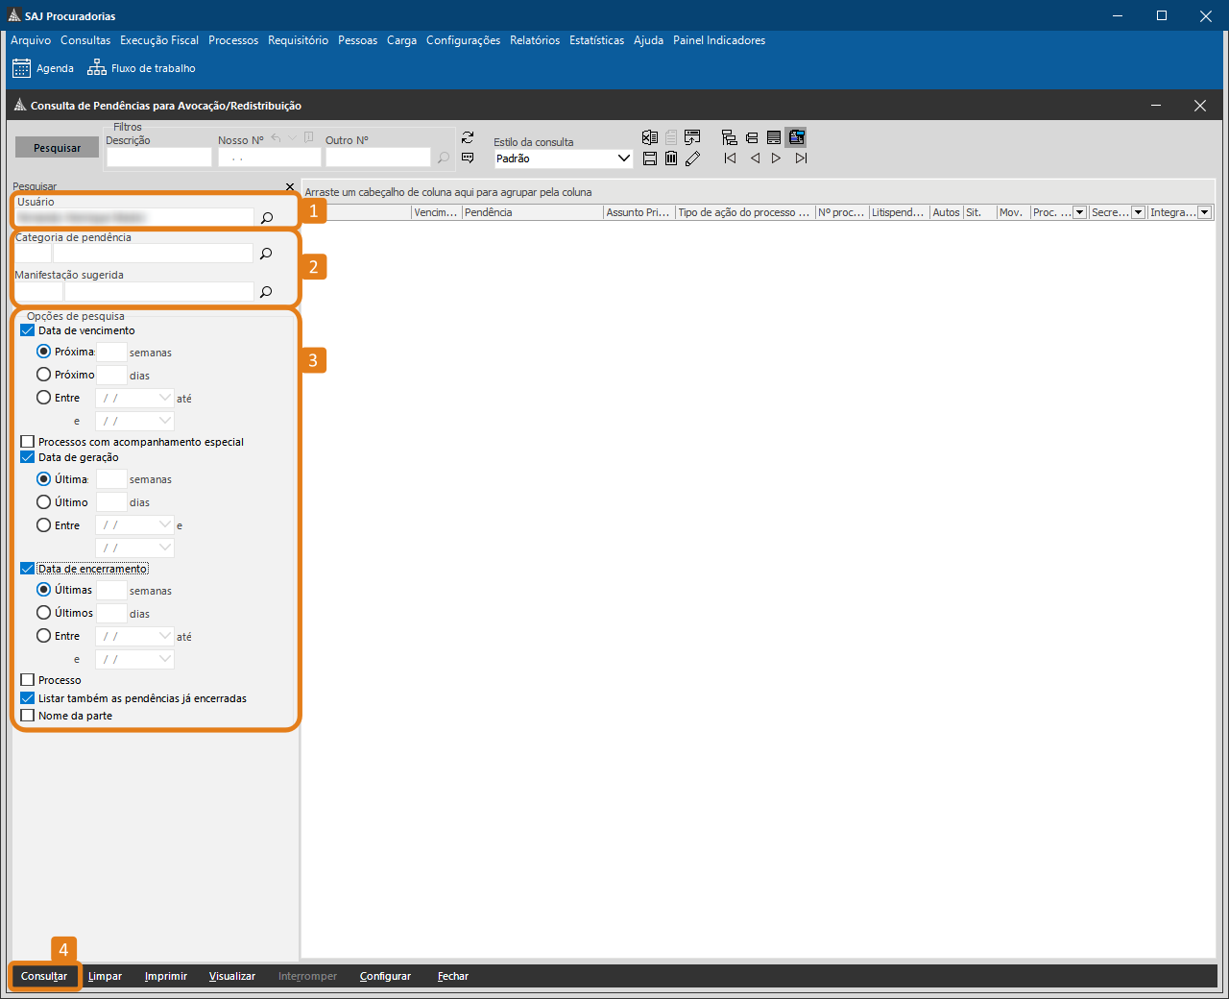Click the pencil edit icon
This screenshot has height=999, width=1229.
point(692,158)
